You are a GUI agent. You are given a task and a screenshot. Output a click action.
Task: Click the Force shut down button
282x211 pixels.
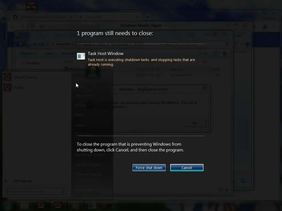(149, 168)
